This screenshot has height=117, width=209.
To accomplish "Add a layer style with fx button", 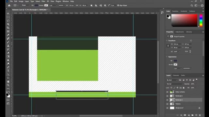I will (181, 115).
